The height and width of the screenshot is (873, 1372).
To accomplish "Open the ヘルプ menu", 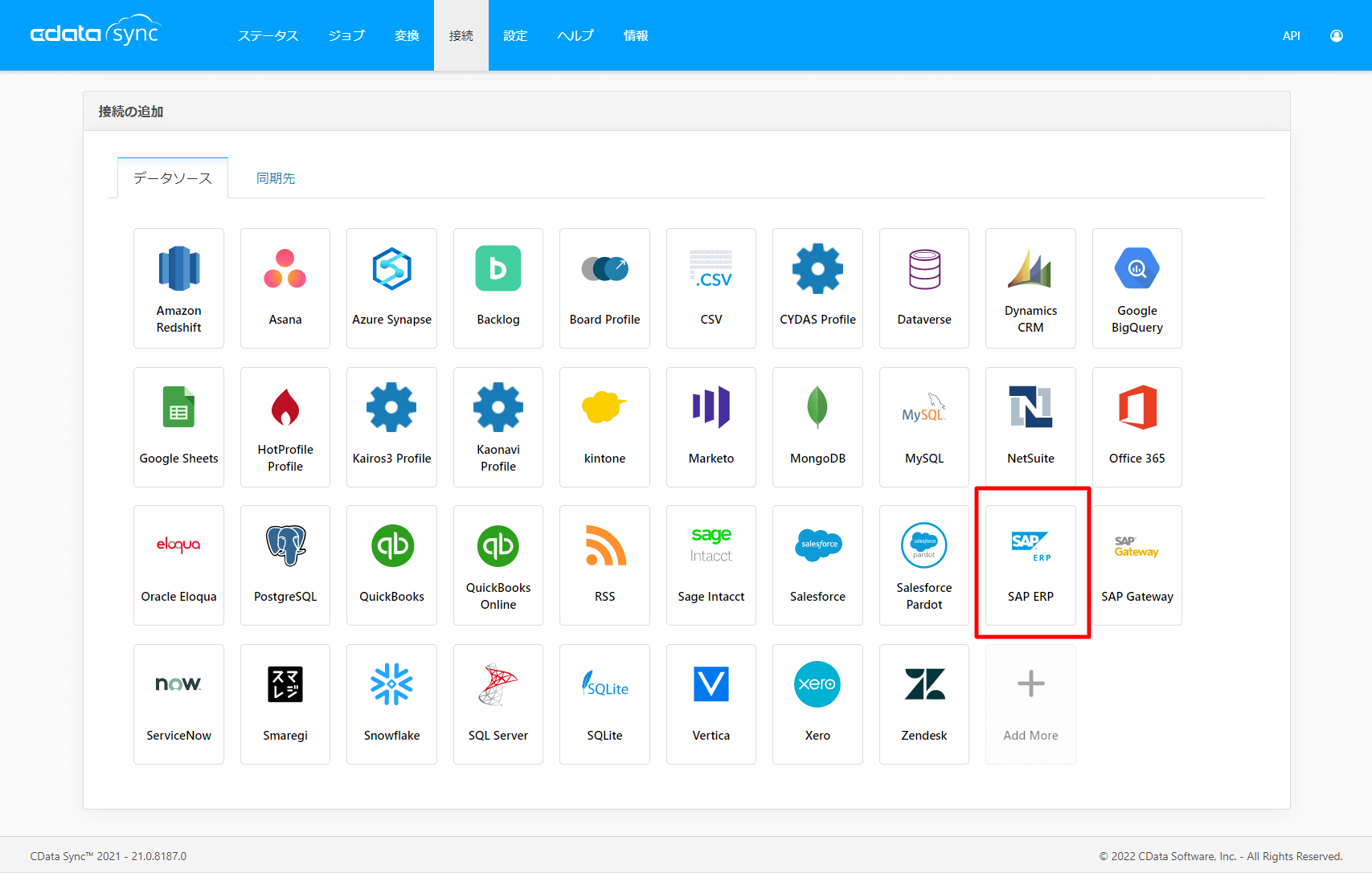I will (x=575, y=35).
